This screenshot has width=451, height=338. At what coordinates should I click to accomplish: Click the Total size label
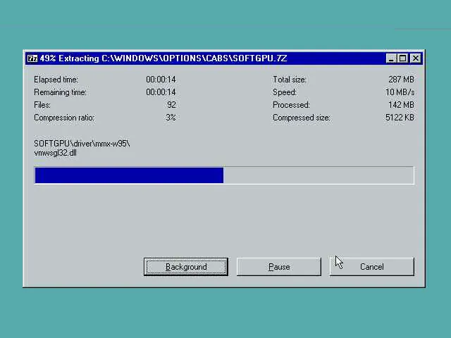tap(289, 80)
